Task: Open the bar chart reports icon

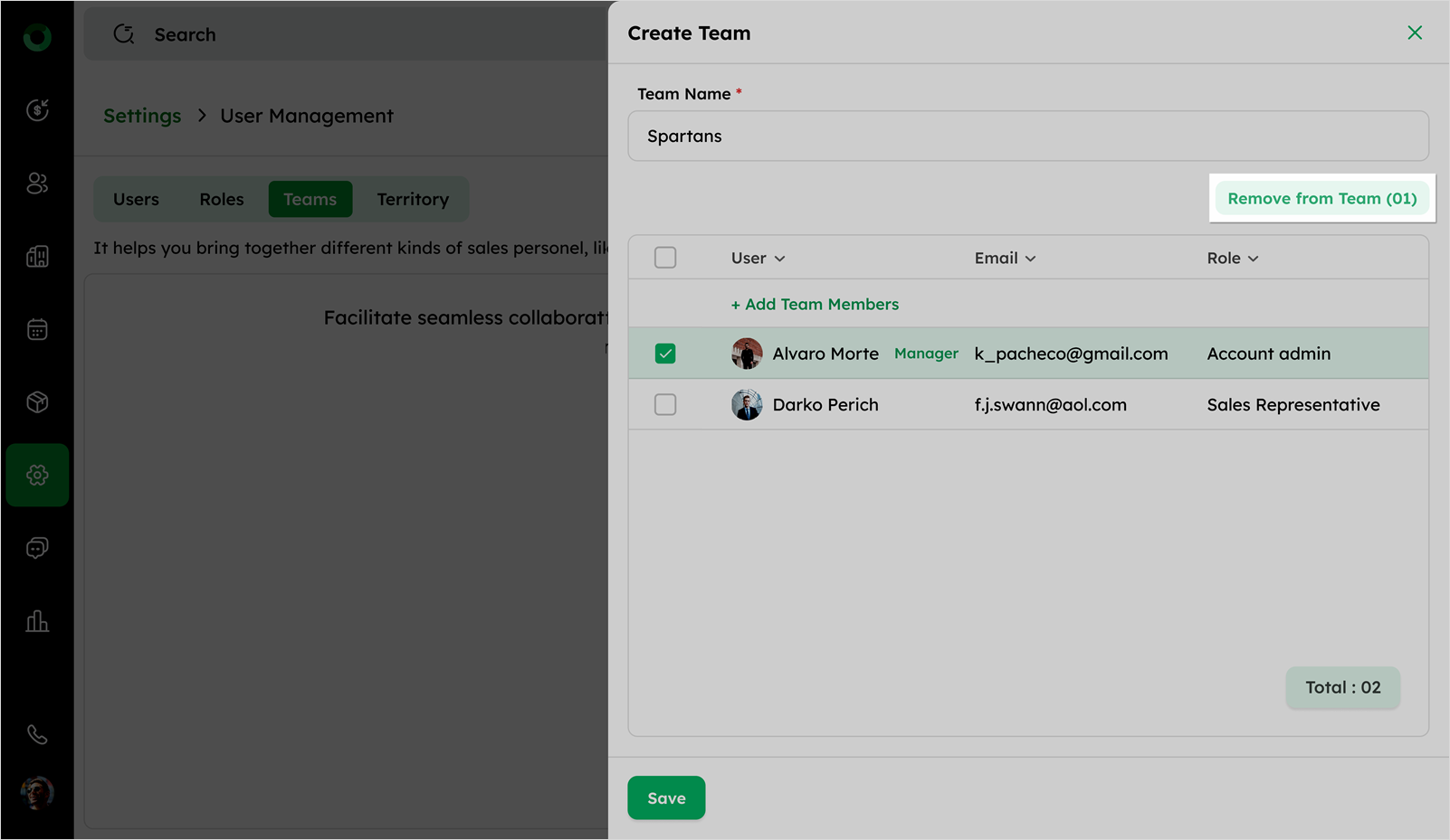Action: pos(37,621)
